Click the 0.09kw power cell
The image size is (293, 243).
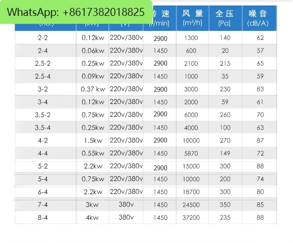coord(93,76)
